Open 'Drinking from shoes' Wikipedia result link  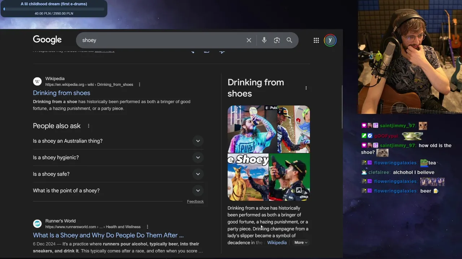pos(61,93)
